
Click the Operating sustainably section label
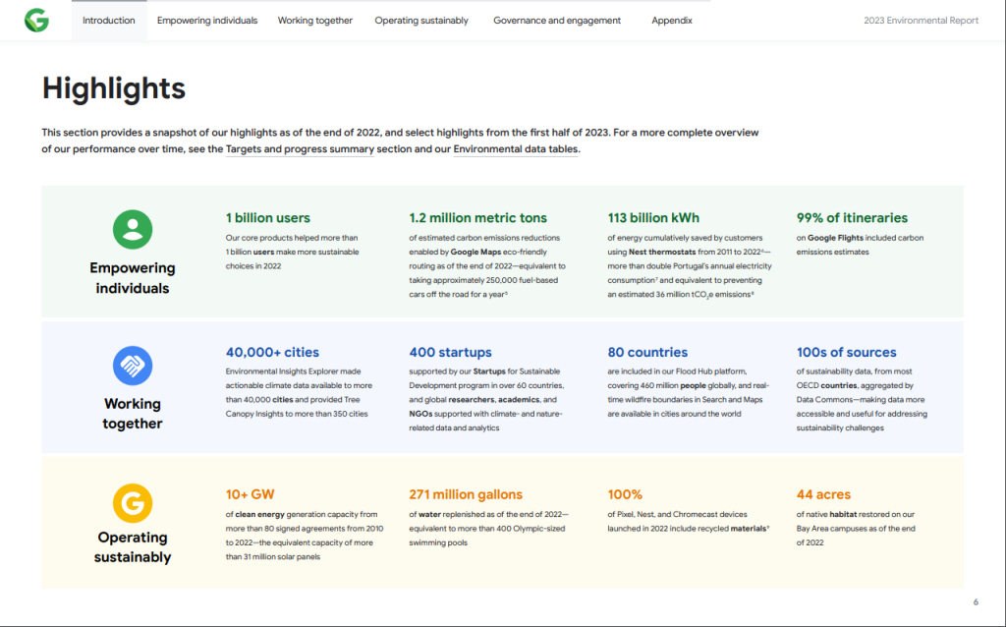click(133, 546)
